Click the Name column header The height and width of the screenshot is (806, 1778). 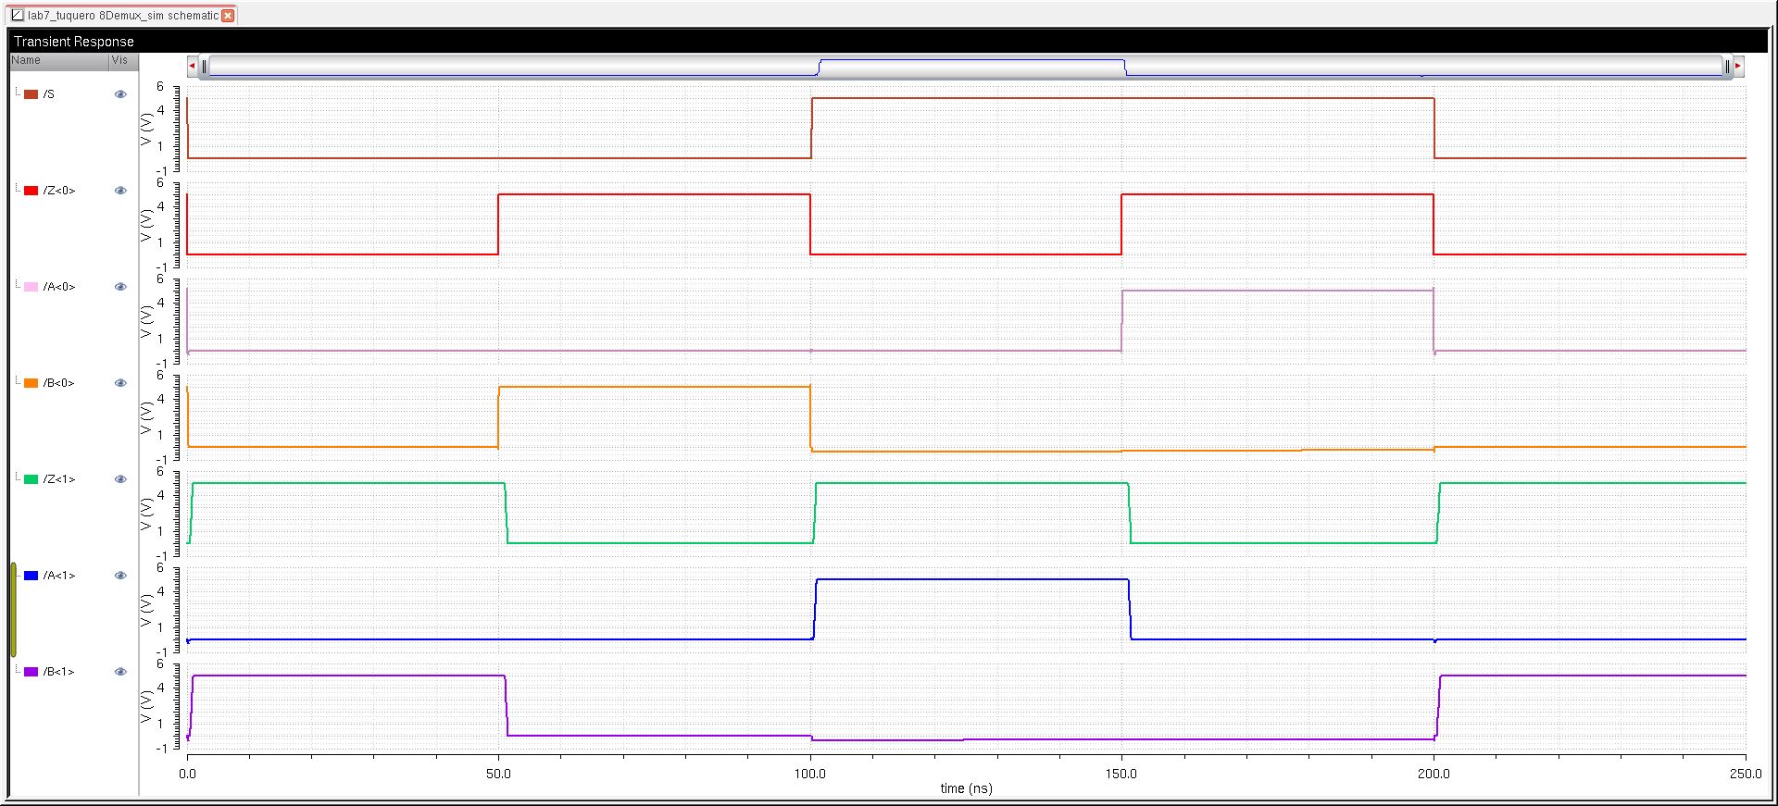[x=58, y=61]
